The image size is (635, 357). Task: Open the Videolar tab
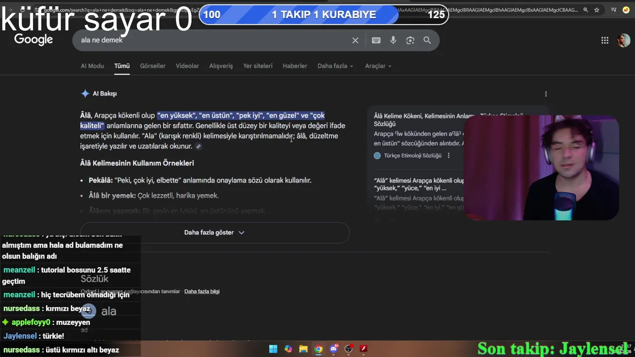coord(187,66)
